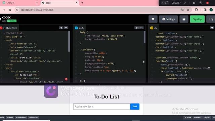The height and width of the screenshot is (121, 215).
Task: Open the Embed option
Action: pos(197,118)
